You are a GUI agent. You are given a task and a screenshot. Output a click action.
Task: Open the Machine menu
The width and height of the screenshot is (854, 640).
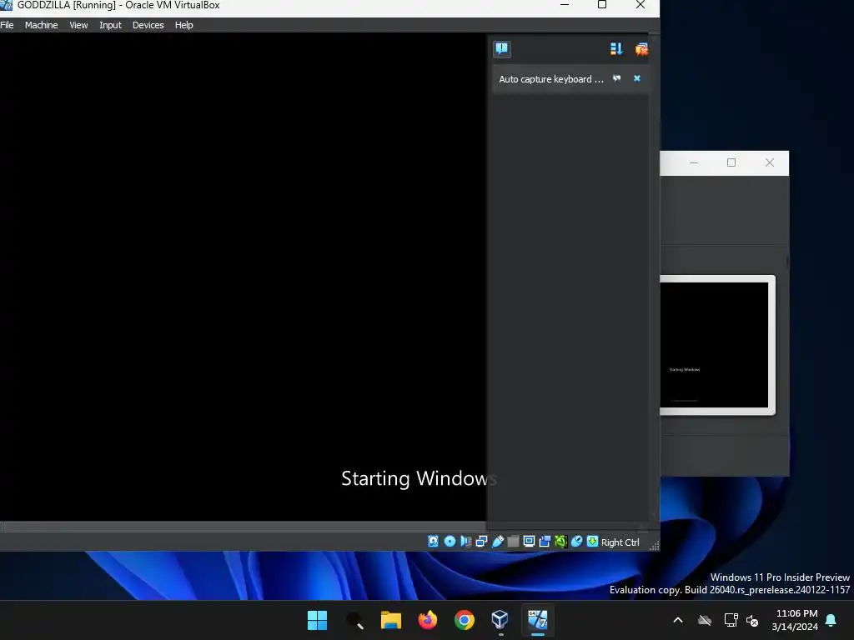[42, 25]
